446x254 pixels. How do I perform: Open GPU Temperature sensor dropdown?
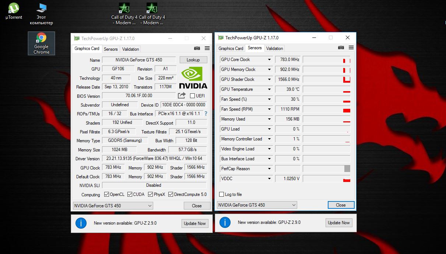[x=269, y=89]
